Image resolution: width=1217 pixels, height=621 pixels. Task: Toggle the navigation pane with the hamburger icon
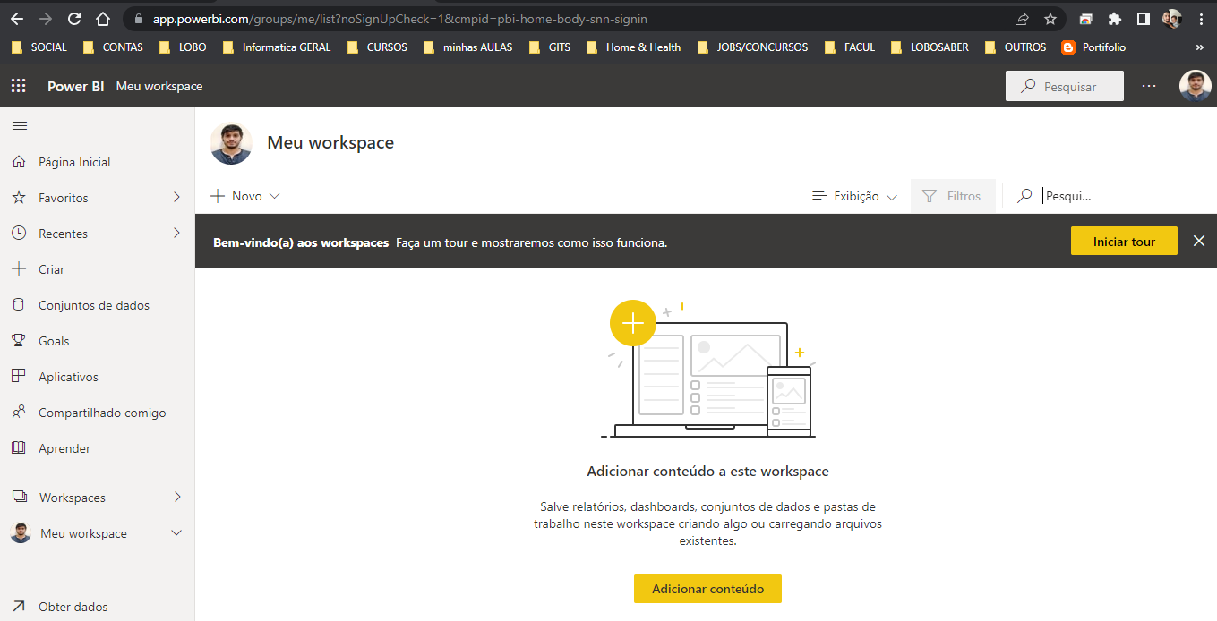click(19, 125)
